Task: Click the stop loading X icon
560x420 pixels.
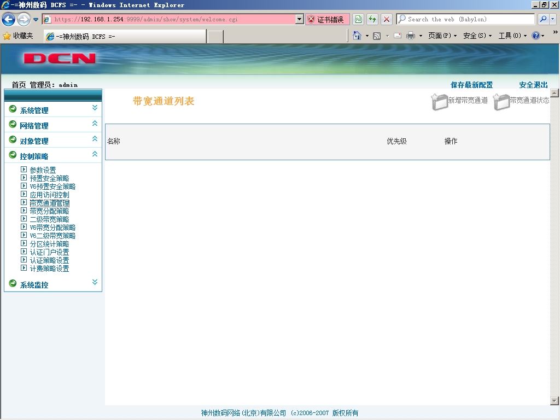Action: tap(387, 19)
